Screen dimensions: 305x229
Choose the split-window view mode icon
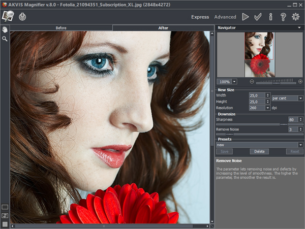[x=5, y=216]
